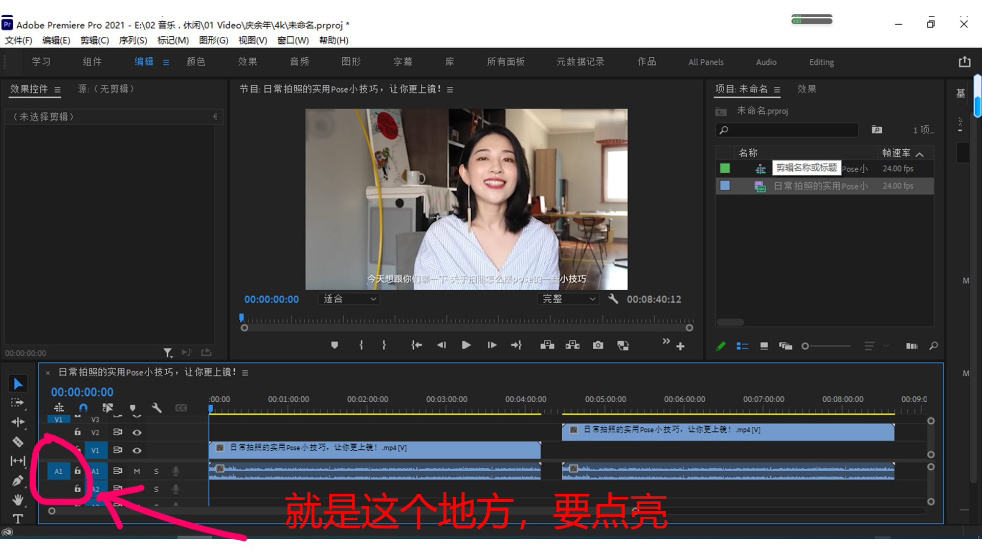Switch to Audio workspace
Image resolution: width=982 pixels, height=552 pixels.
coord(766,62)
